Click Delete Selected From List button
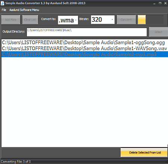This screenshot has width=168, height=164. (144, 152)
